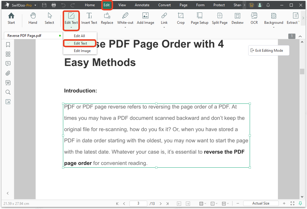Redo the last action
Screen dimensions: 307x209
[x=73, y=5]
